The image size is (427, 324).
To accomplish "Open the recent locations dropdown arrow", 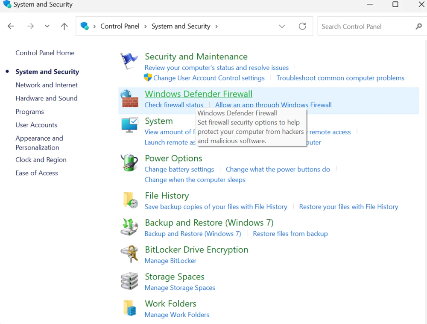I will click(47, 26).
